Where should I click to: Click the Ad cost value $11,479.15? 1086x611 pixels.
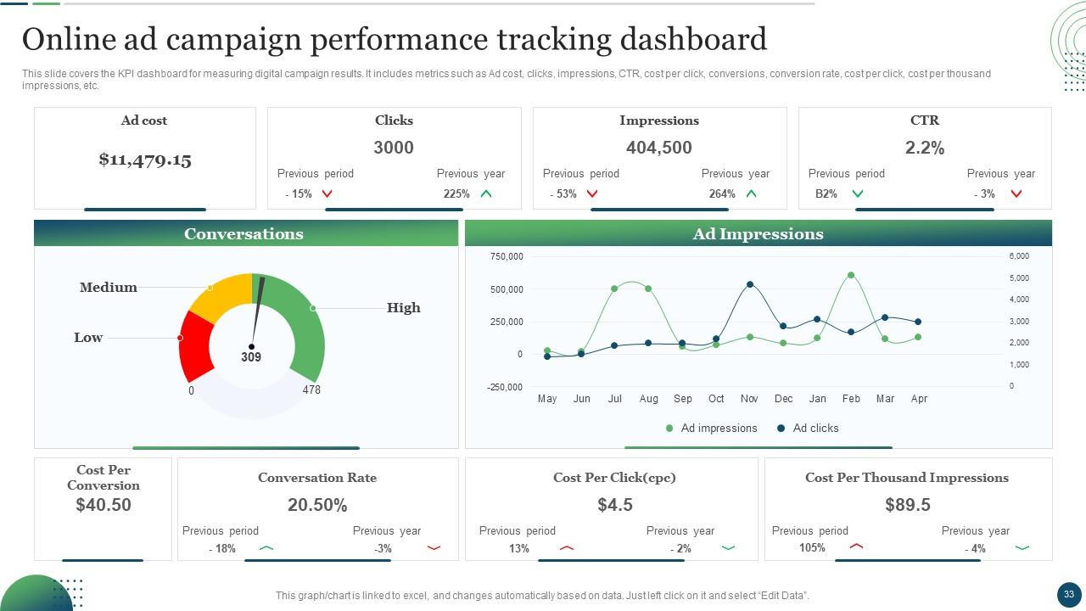click(145, 160)
